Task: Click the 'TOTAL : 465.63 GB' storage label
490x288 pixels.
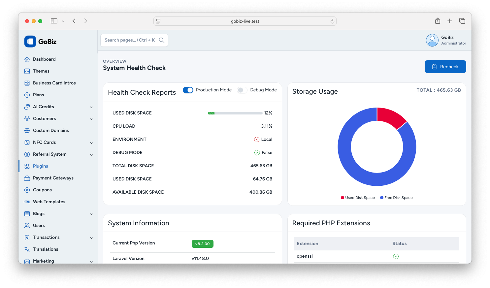Action: (439, 90)
